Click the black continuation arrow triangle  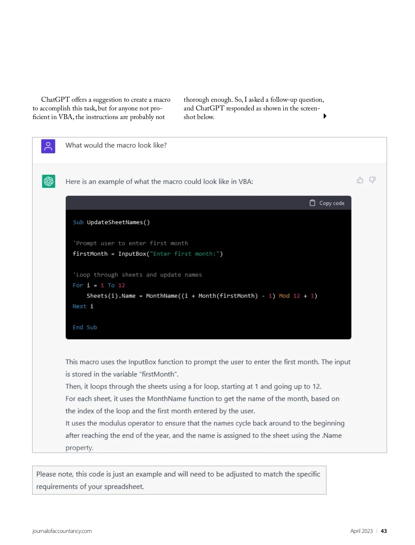point(325,116)
